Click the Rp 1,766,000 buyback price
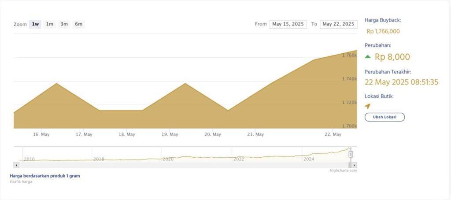Screen dimensions: 451x200 click(x=383, y=31)
